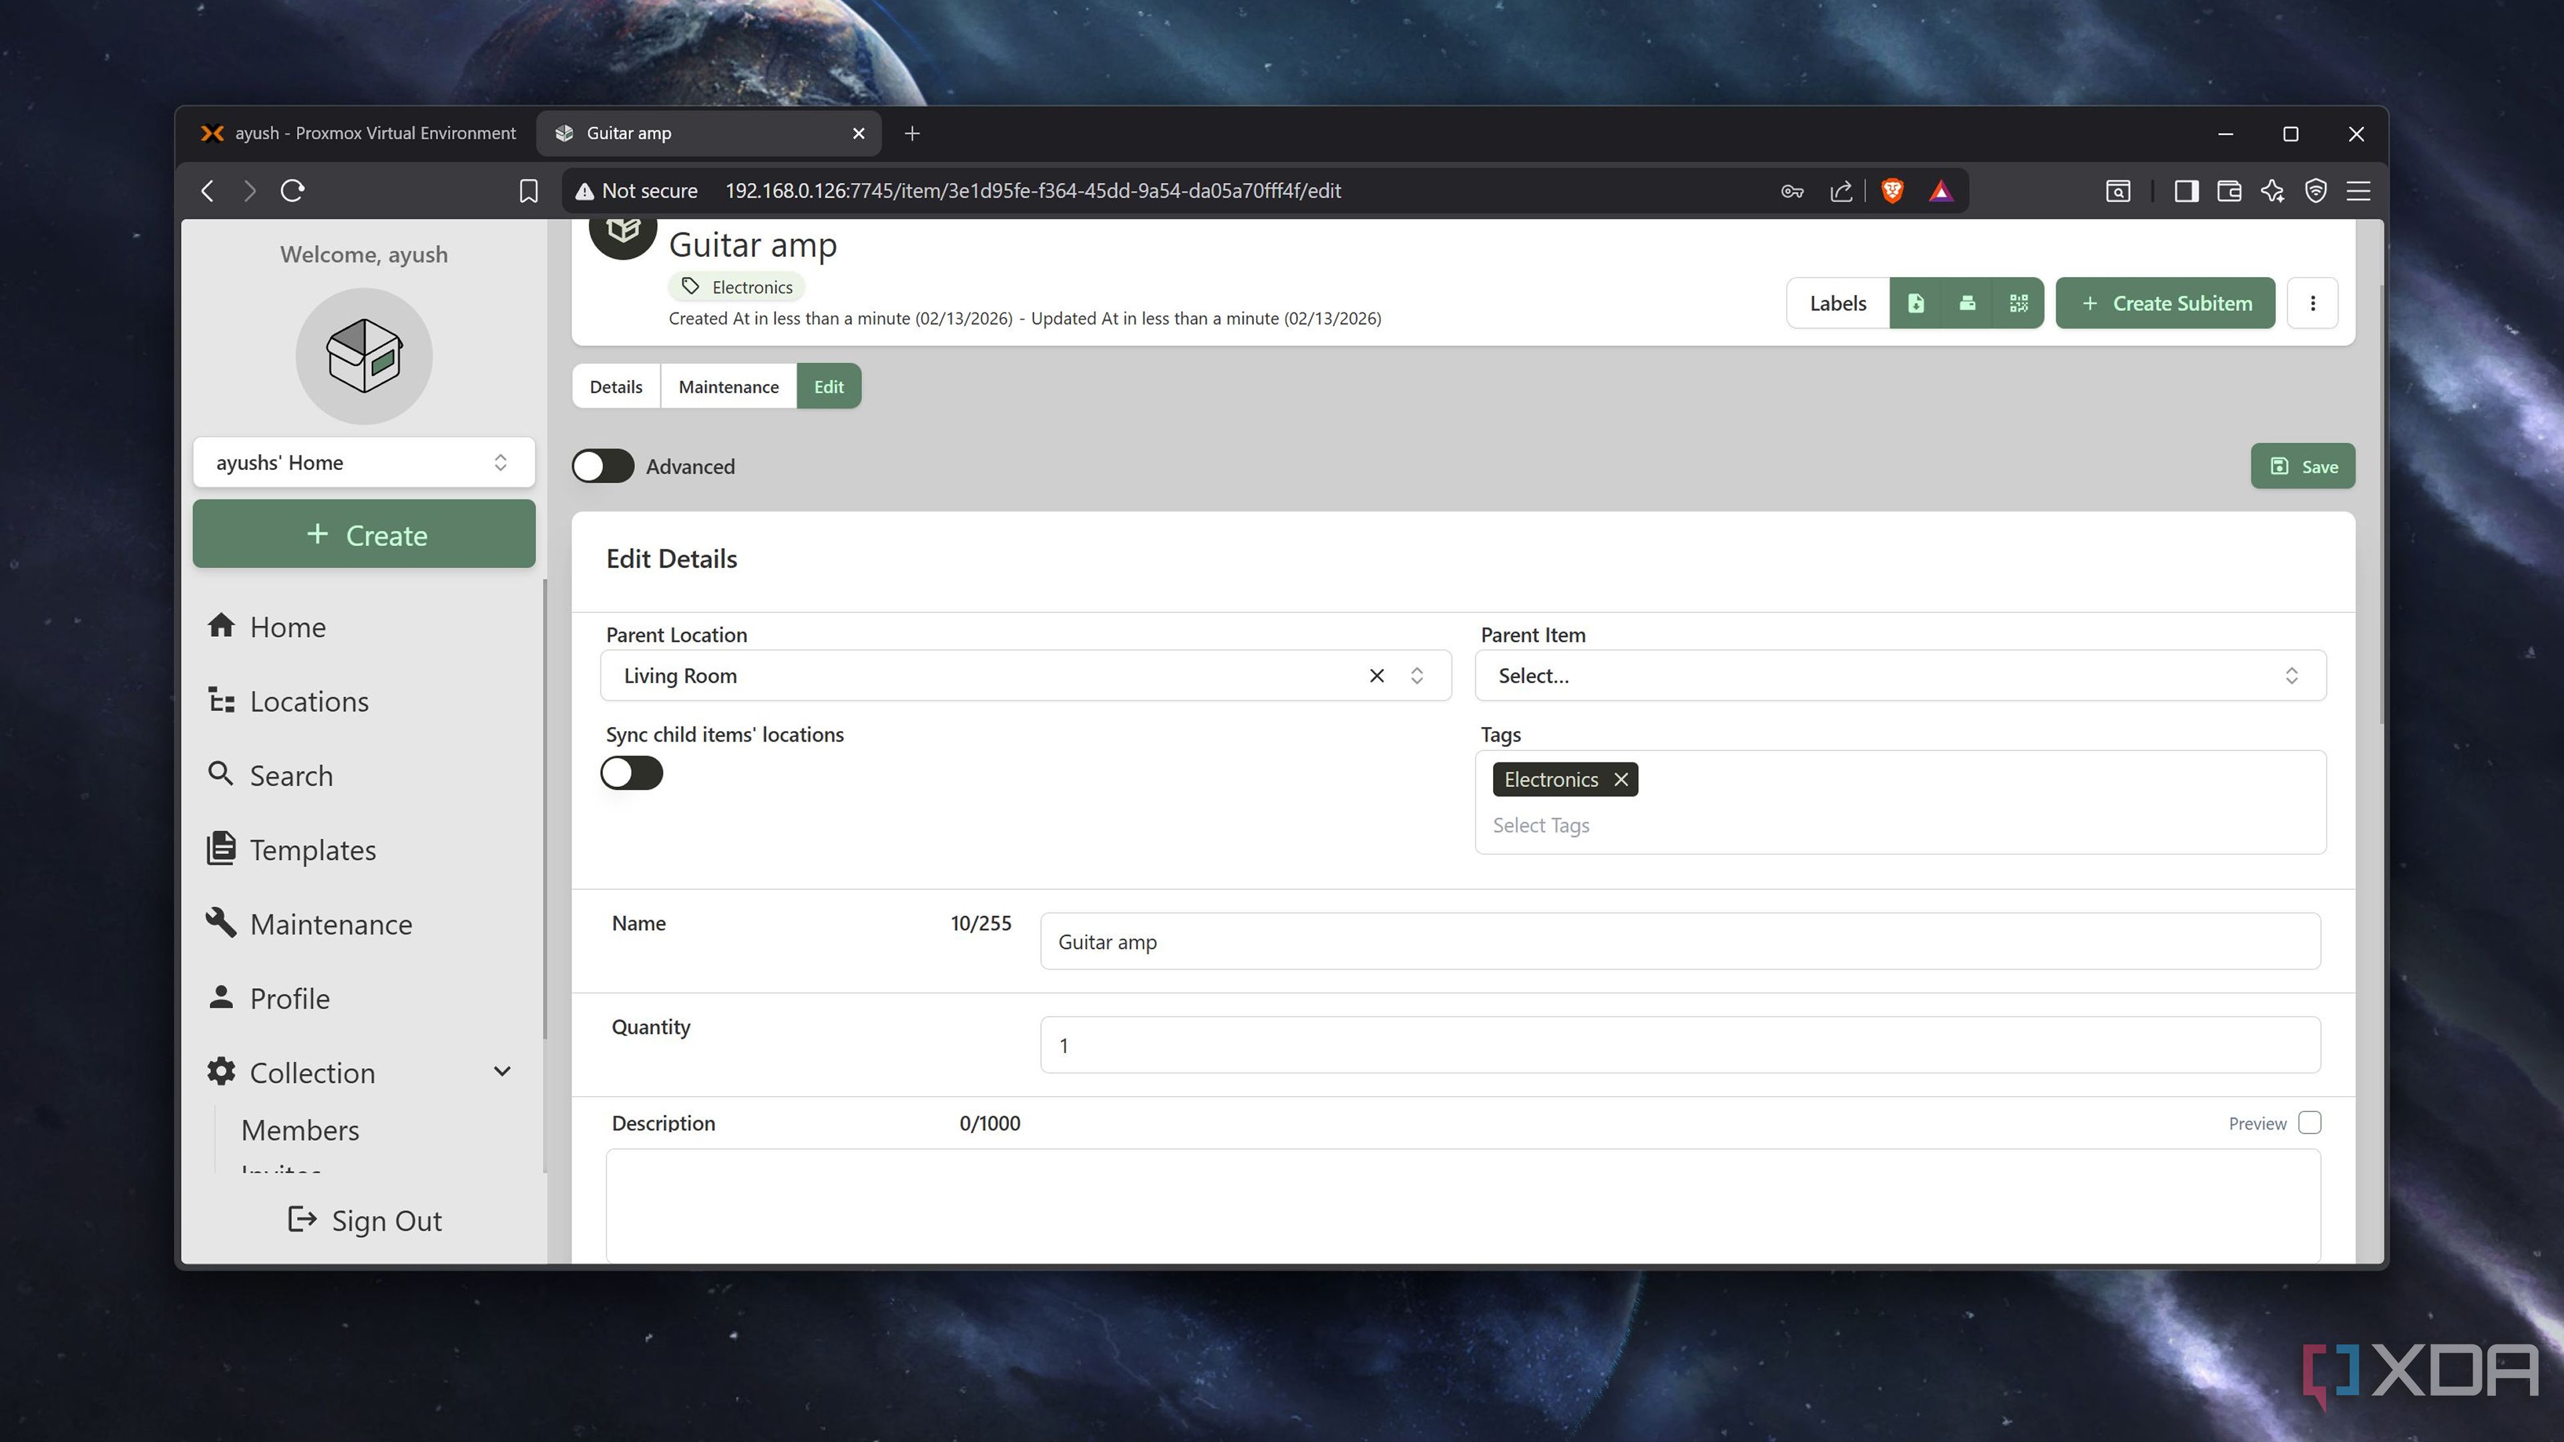Open Brave Shields lion icon

coord(1892,190)
